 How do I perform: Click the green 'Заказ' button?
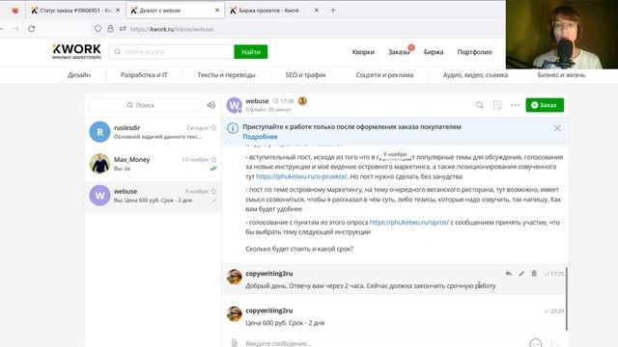(545, 105)
